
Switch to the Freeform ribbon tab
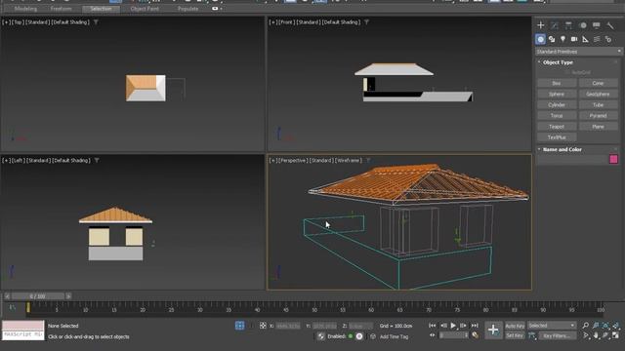pyautogui.click(x=61, y=9)
